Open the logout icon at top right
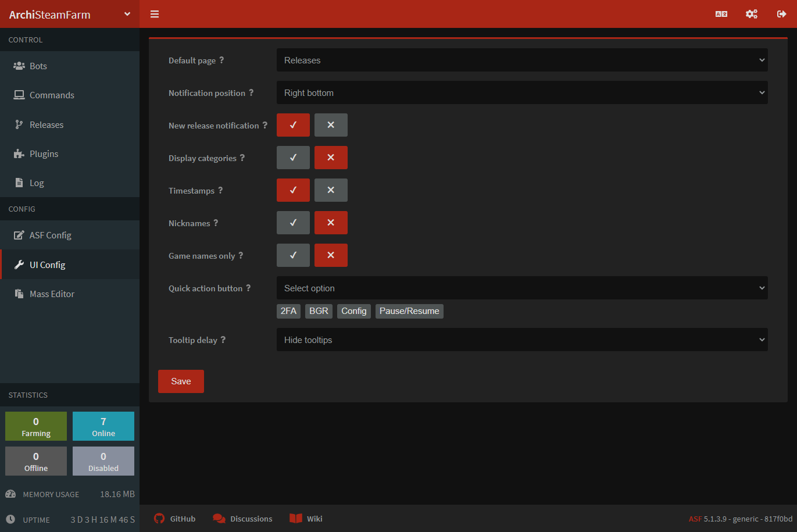797x532 pixels. (x=782, y=13)
